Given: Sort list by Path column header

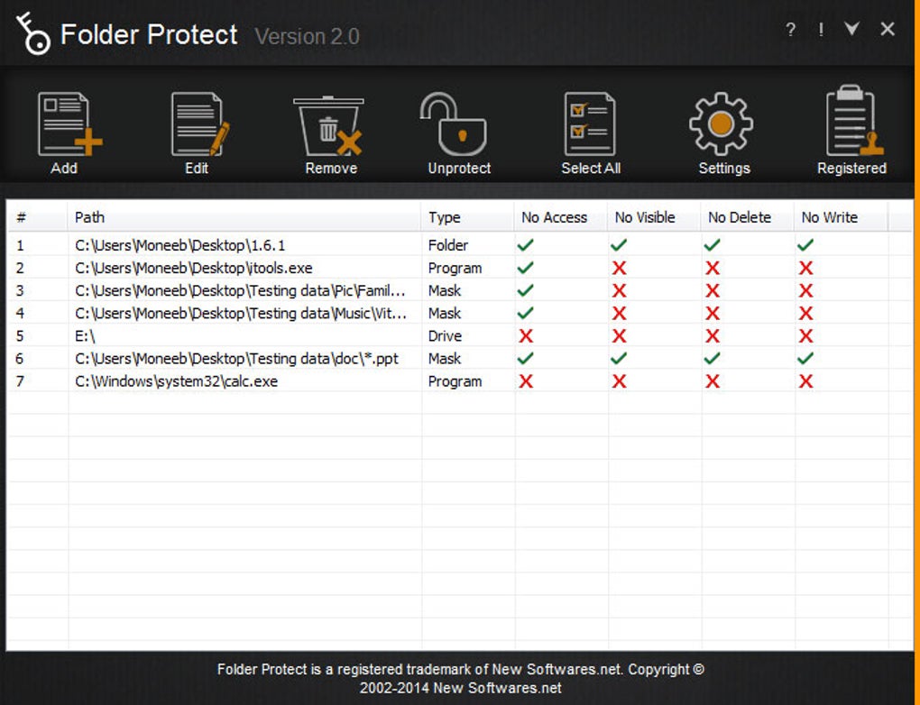Looking at the screenshot, I should click(x=244, y=217).
